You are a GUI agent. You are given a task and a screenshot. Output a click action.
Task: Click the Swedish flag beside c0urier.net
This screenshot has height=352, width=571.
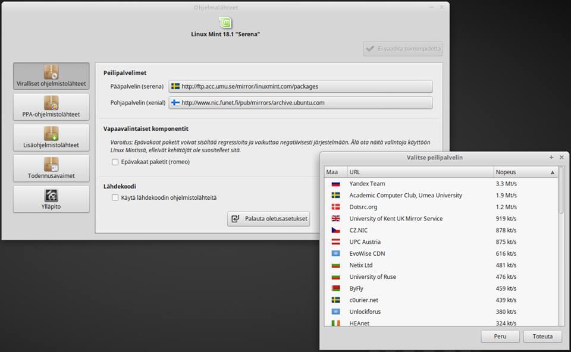[335, 300]
